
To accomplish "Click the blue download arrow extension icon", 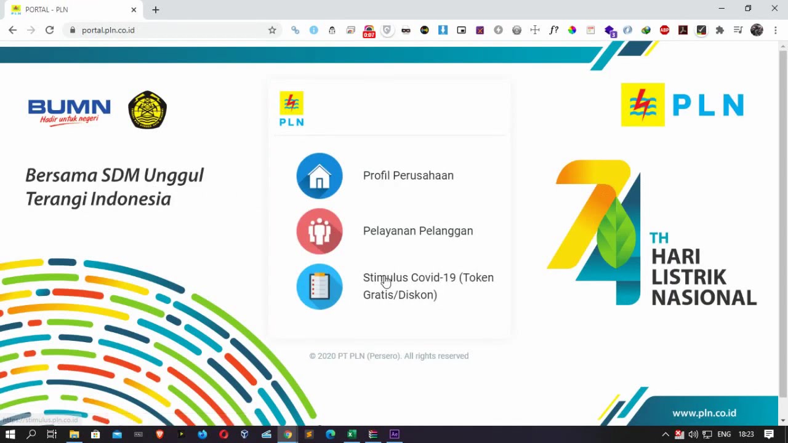I will [443, 30].
